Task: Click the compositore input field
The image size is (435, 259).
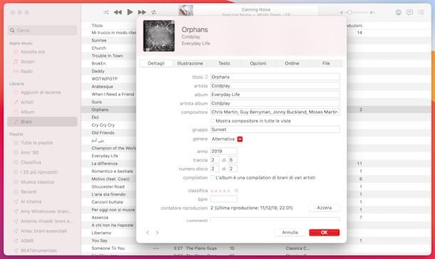Action: (275, 112)
